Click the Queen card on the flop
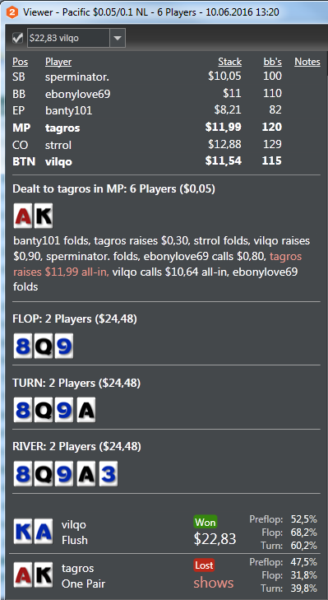 (x=44, y=346)
